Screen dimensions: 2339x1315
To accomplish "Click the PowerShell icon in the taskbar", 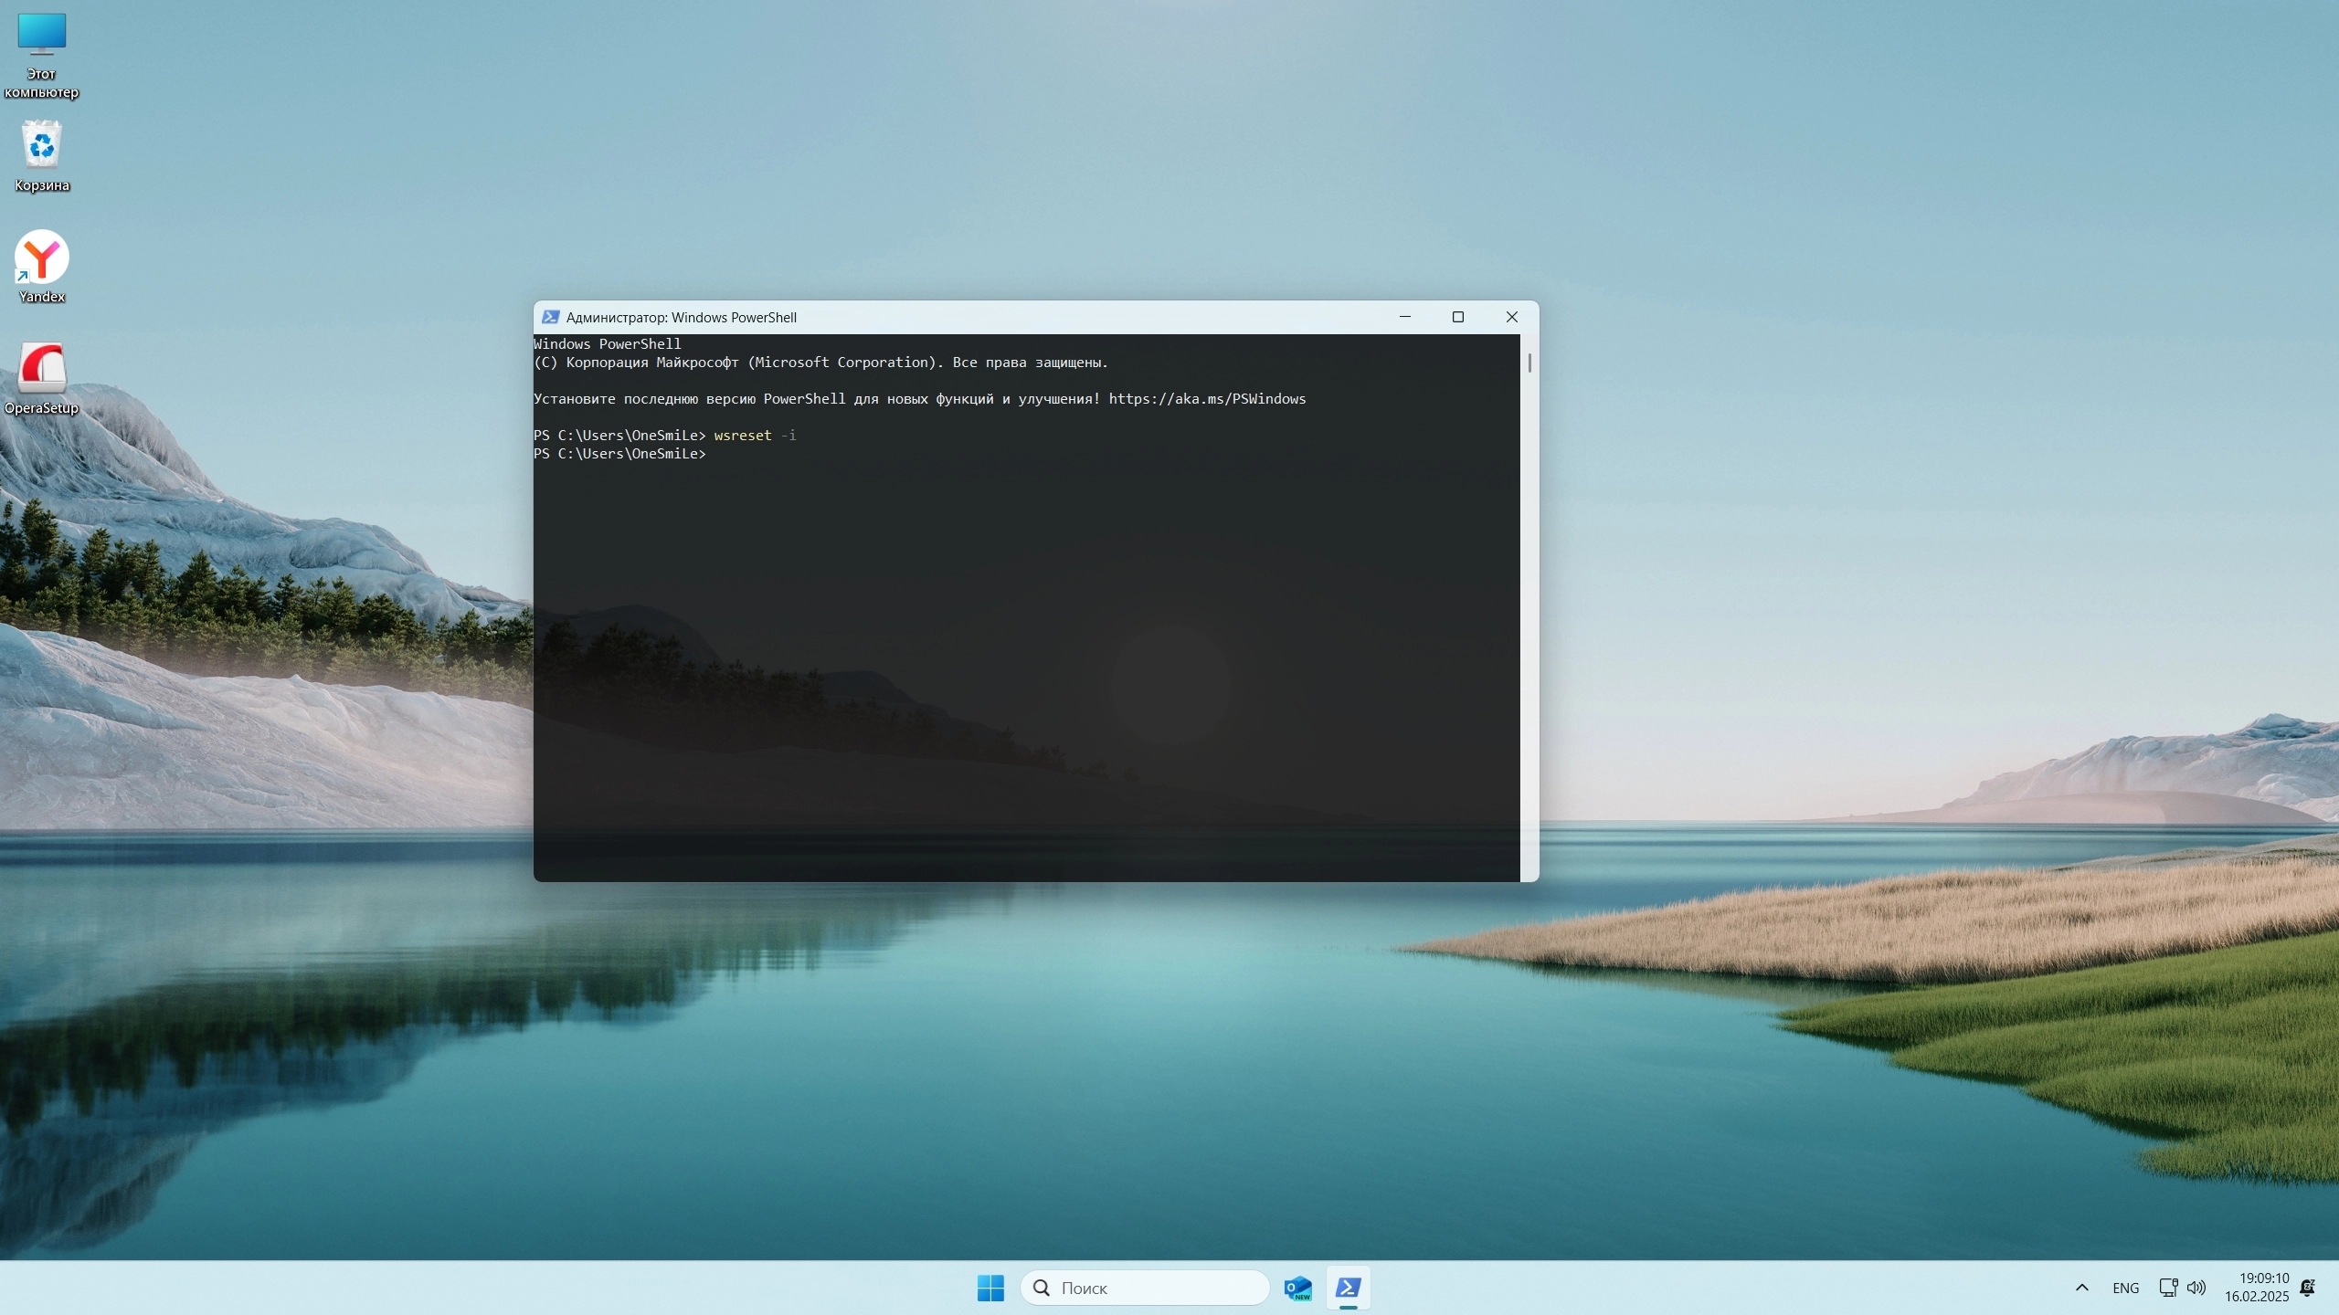I will tap(1348, 1288).
